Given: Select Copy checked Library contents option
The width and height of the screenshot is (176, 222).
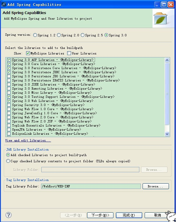Looking at the screenshot, I should click(8, 161).
